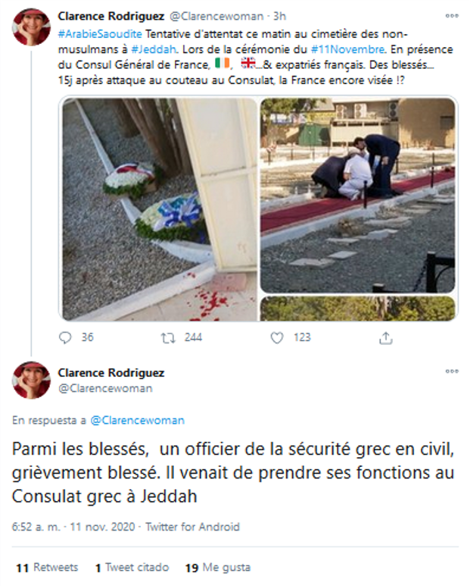Open the #Jeddah hashtag link
This screenshot has width=470, height=586.
pyautogui.click(x=154, y=49)
